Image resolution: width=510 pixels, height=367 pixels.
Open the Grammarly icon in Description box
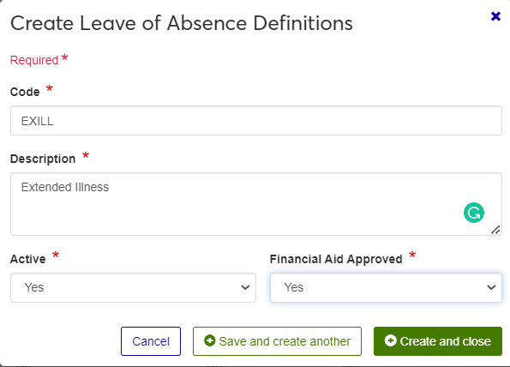pos(474,213)
